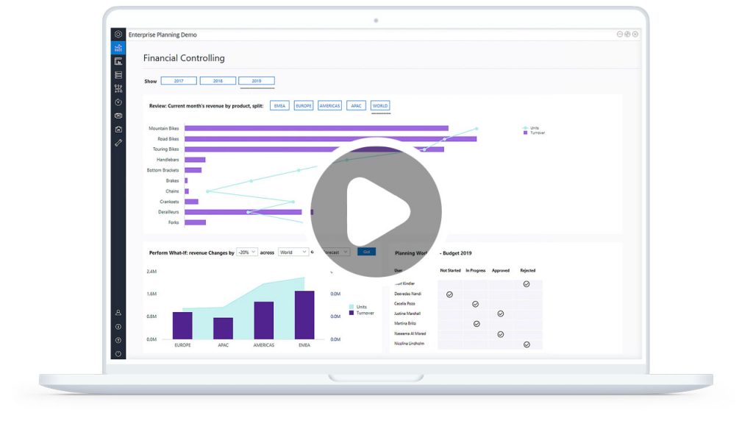Open the -20% revenue change dropdown
The image size is (753, 424).
pos(247,252)
